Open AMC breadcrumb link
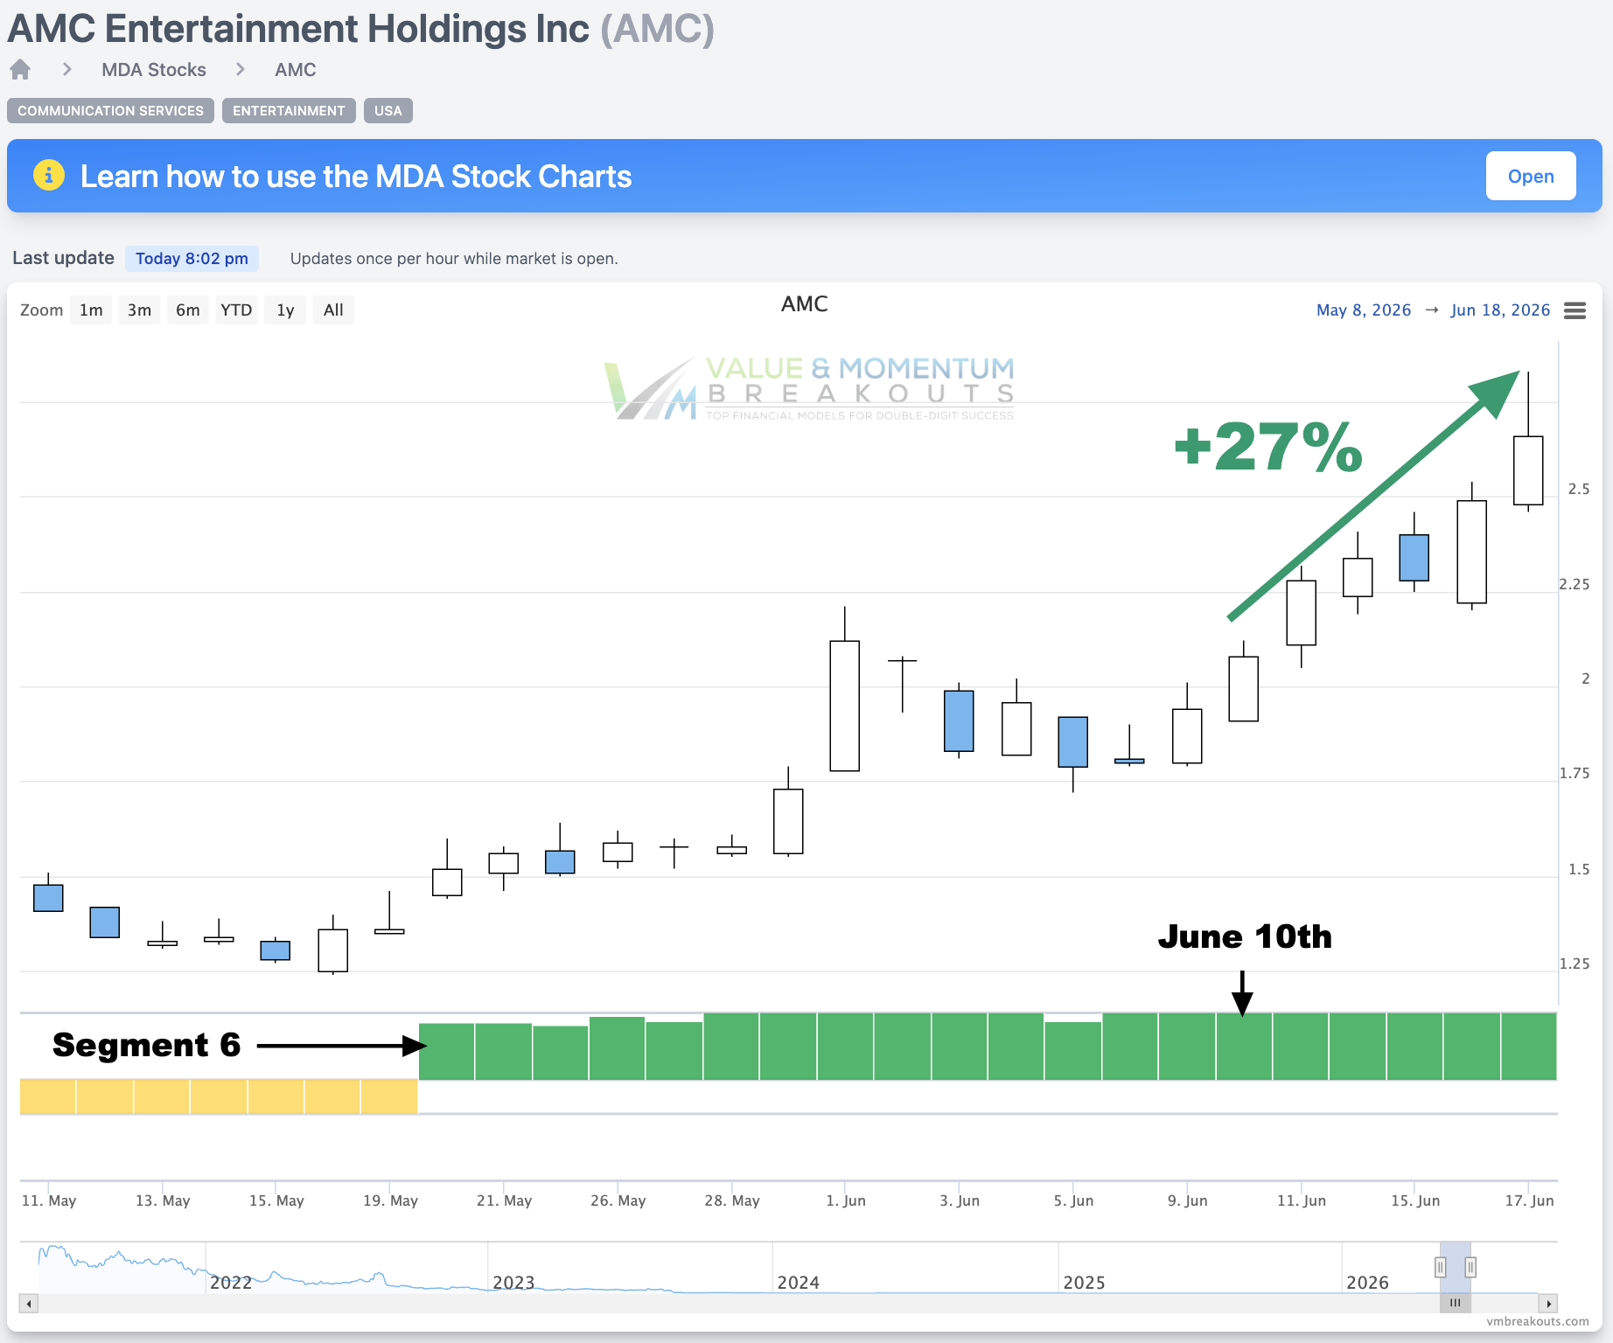Screen dimensions: 1613x1343 295,70
